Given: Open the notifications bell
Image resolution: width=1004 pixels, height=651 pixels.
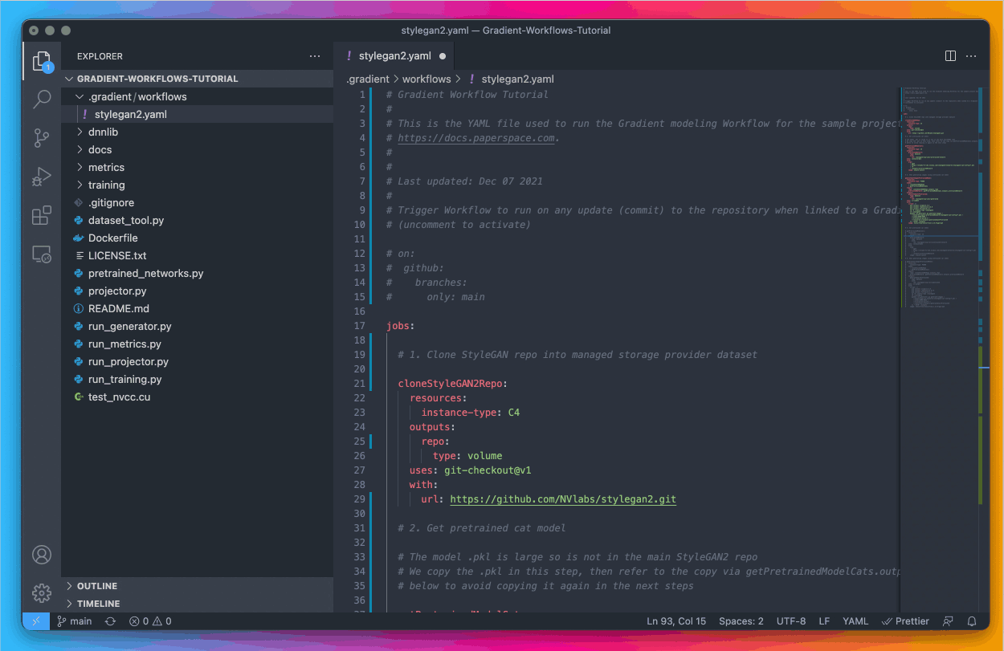Looking at the screenshot, I should tap(972, 621).
